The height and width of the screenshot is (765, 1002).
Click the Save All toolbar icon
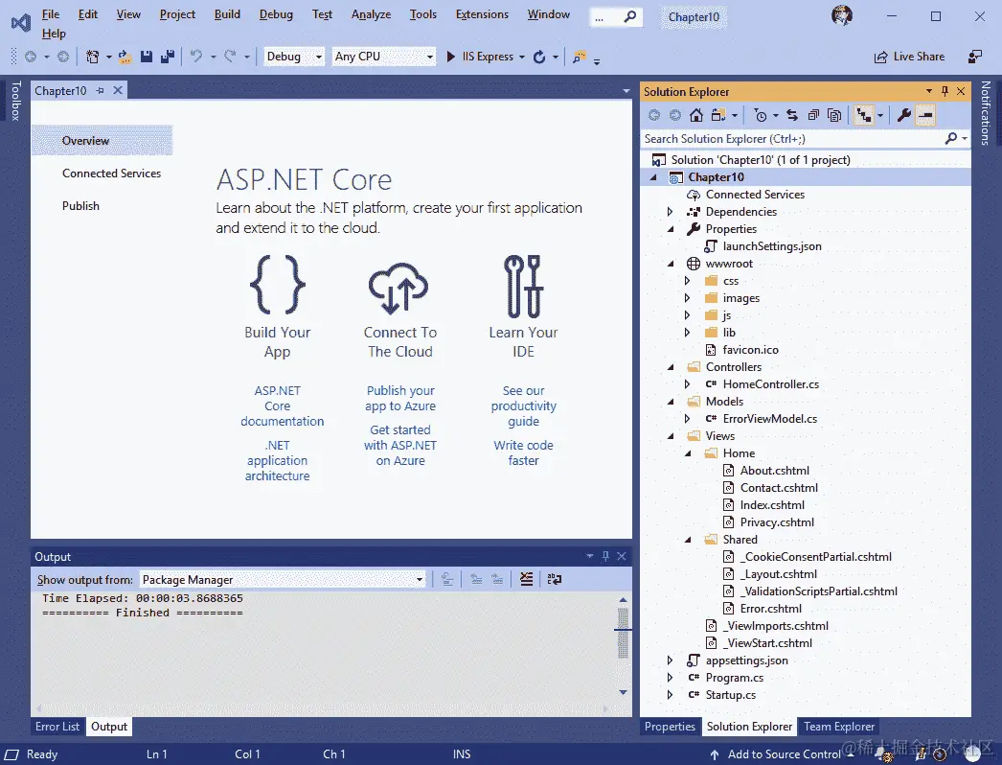pos(168,57)
